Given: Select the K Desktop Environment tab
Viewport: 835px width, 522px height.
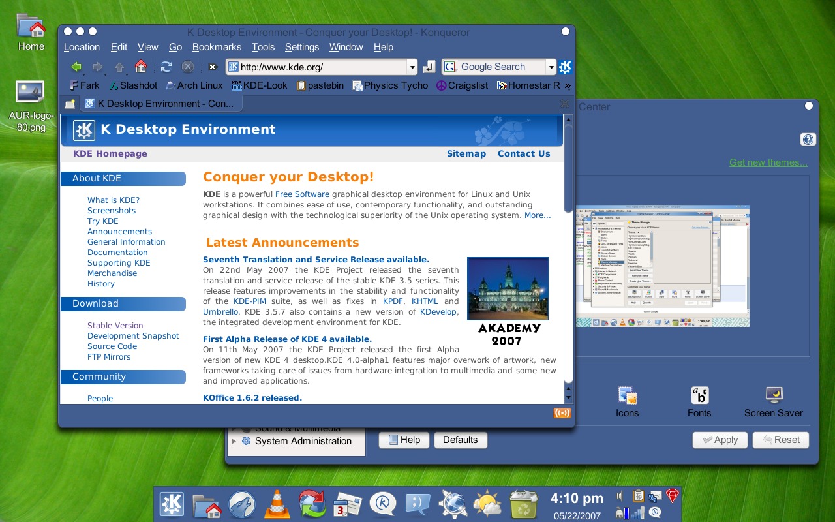Looking at the screenshot, I should pyautogui.click(x=160, y=104).
